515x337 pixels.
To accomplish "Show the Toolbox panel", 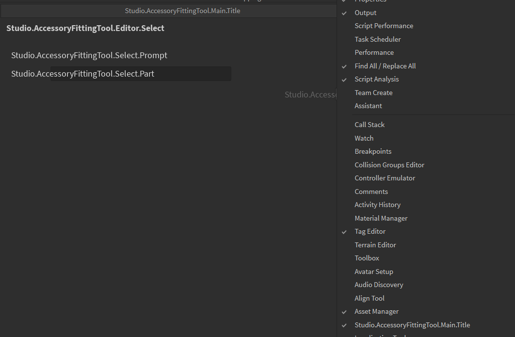I will click(x=367, y=257).
